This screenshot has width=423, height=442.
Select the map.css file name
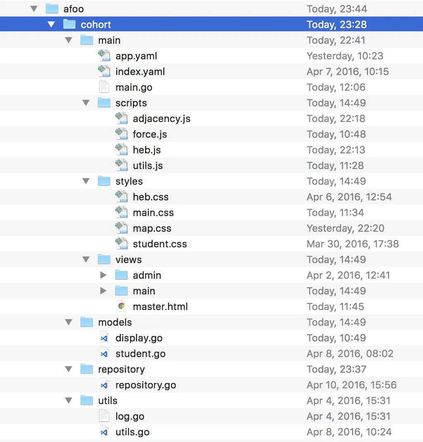pos(152,228)
